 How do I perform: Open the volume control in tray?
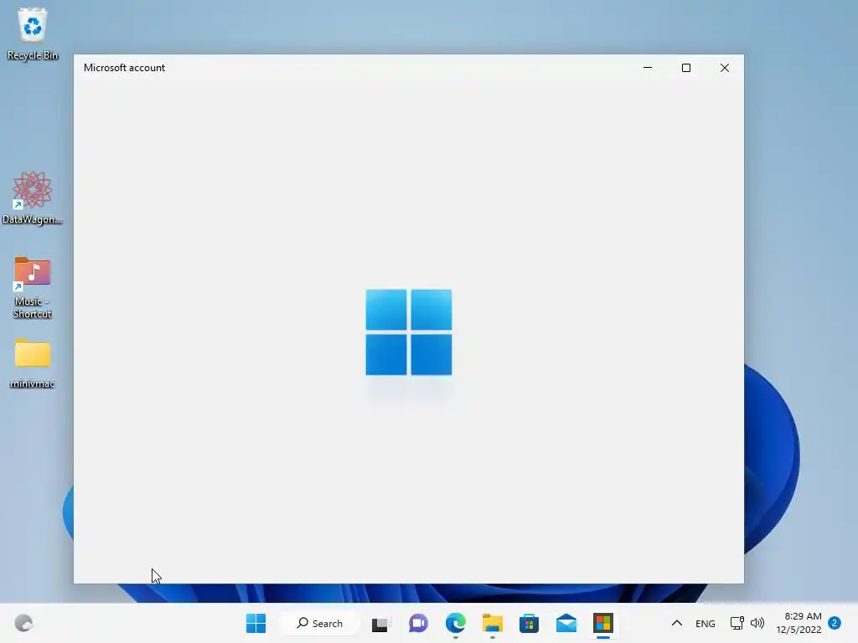(757, 623)
